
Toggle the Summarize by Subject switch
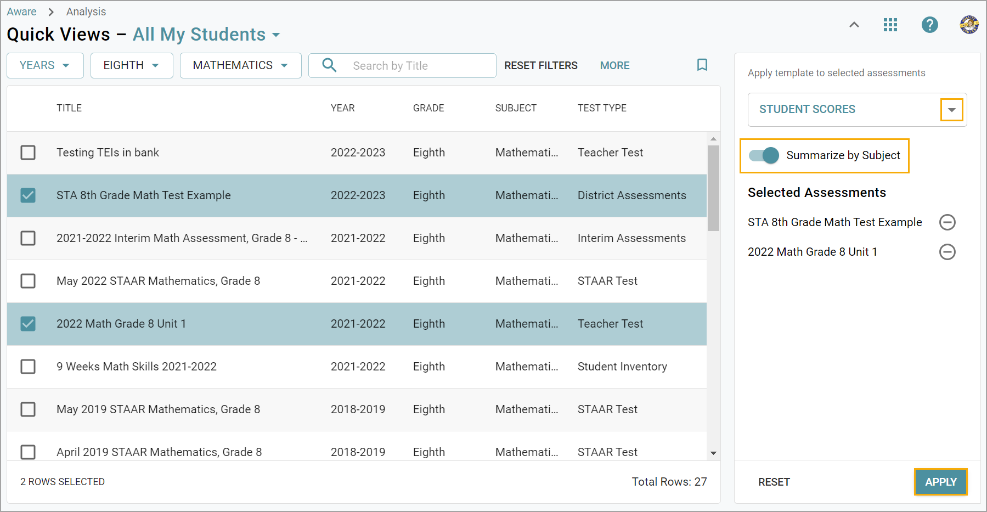point(764,155)
